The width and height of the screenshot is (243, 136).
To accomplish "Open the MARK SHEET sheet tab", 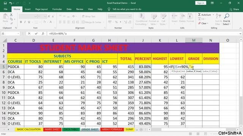I will coord(52,129).
